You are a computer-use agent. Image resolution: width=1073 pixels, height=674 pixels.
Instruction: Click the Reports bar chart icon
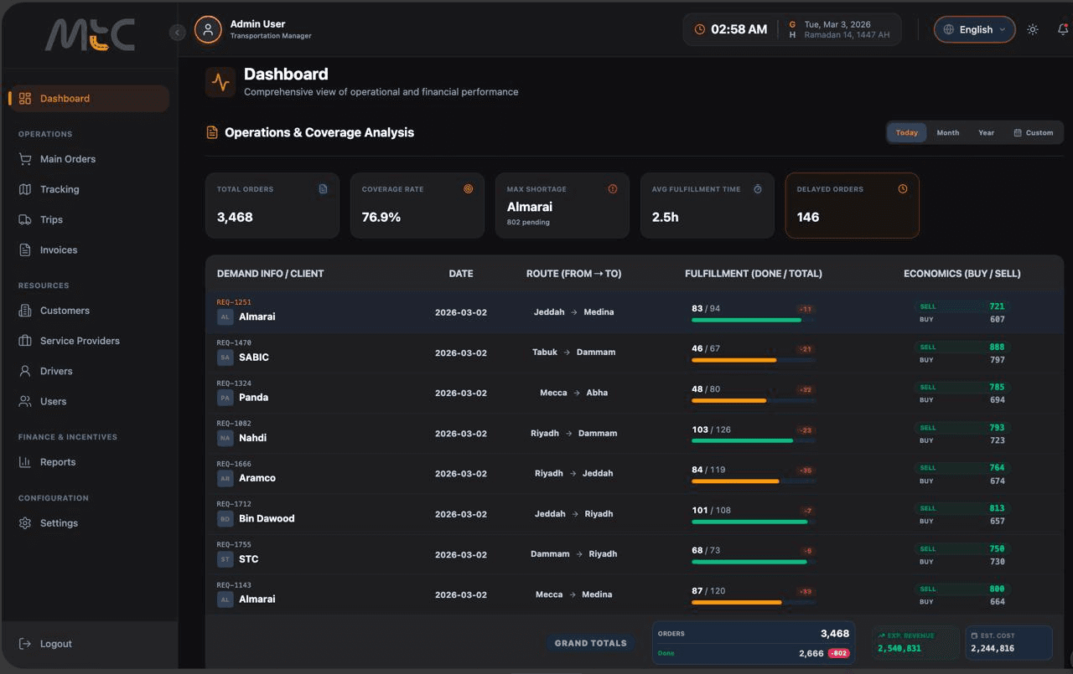point(25,462)
